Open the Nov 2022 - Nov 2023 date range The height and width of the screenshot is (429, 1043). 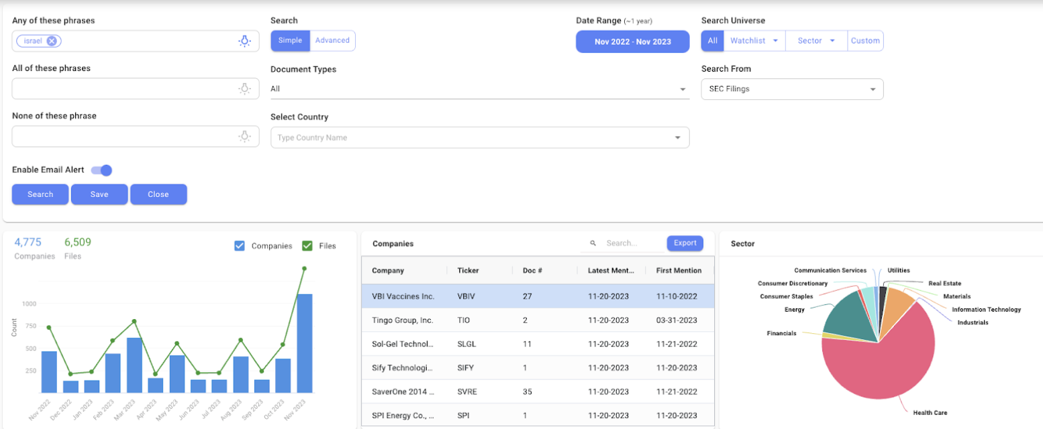(632, 42)
